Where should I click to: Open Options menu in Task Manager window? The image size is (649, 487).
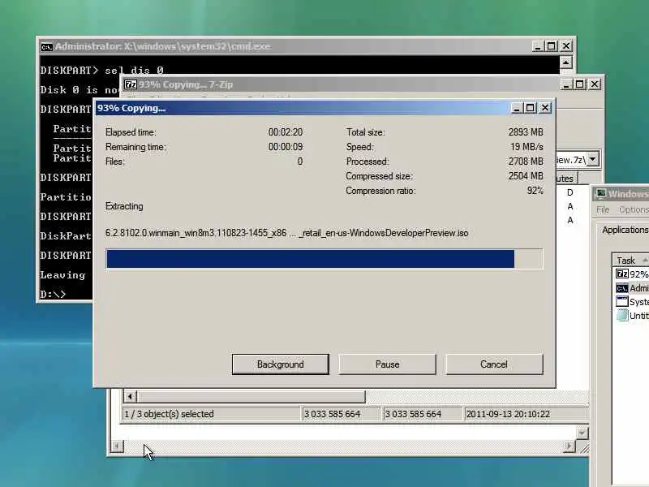pyautogui.click(x=634, y=209)
